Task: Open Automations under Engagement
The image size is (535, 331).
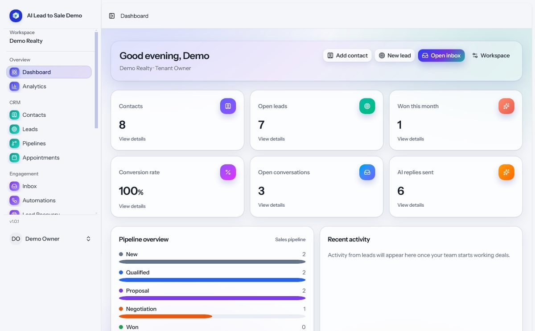Action: coord(49,200)
